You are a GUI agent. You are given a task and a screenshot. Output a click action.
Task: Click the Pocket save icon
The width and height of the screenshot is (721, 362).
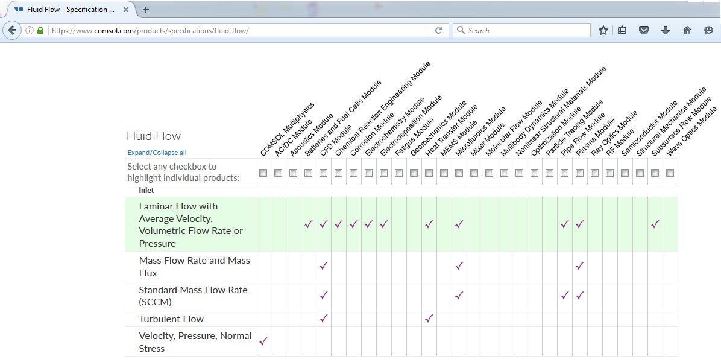pyautogui.click(x=644, y=30)
